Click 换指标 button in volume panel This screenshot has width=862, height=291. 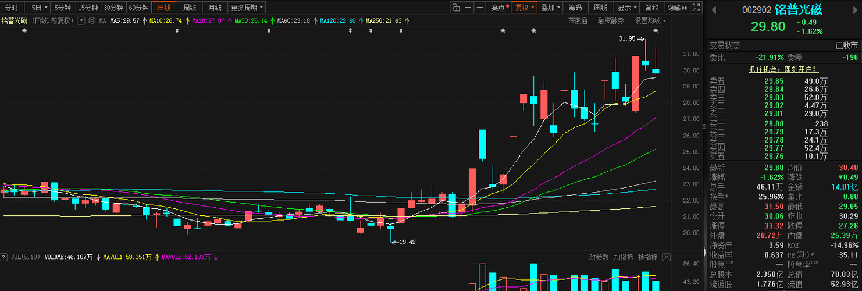[647, 257]
